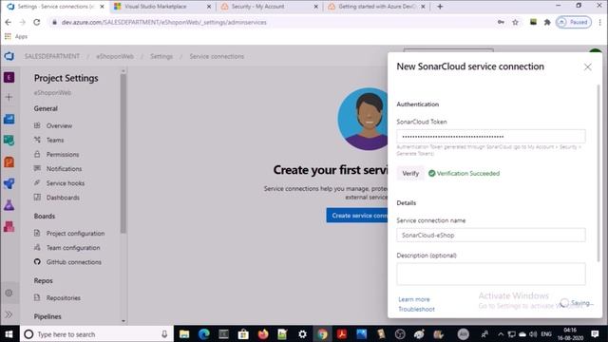Select Settings - Service connections tab
The image size is (608, 342).
pos(54,7)
